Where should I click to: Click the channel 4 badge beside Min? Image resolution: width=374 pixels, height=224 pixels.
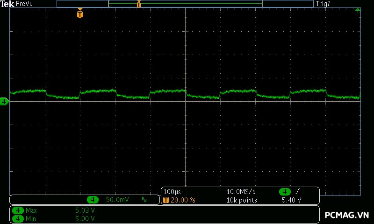pos(18,218)
